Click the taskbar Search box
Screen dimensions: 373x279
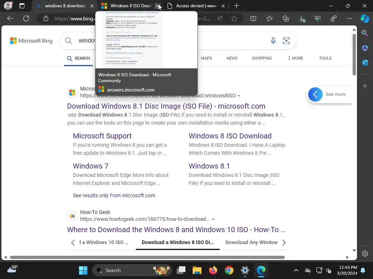tap(132, 270)
